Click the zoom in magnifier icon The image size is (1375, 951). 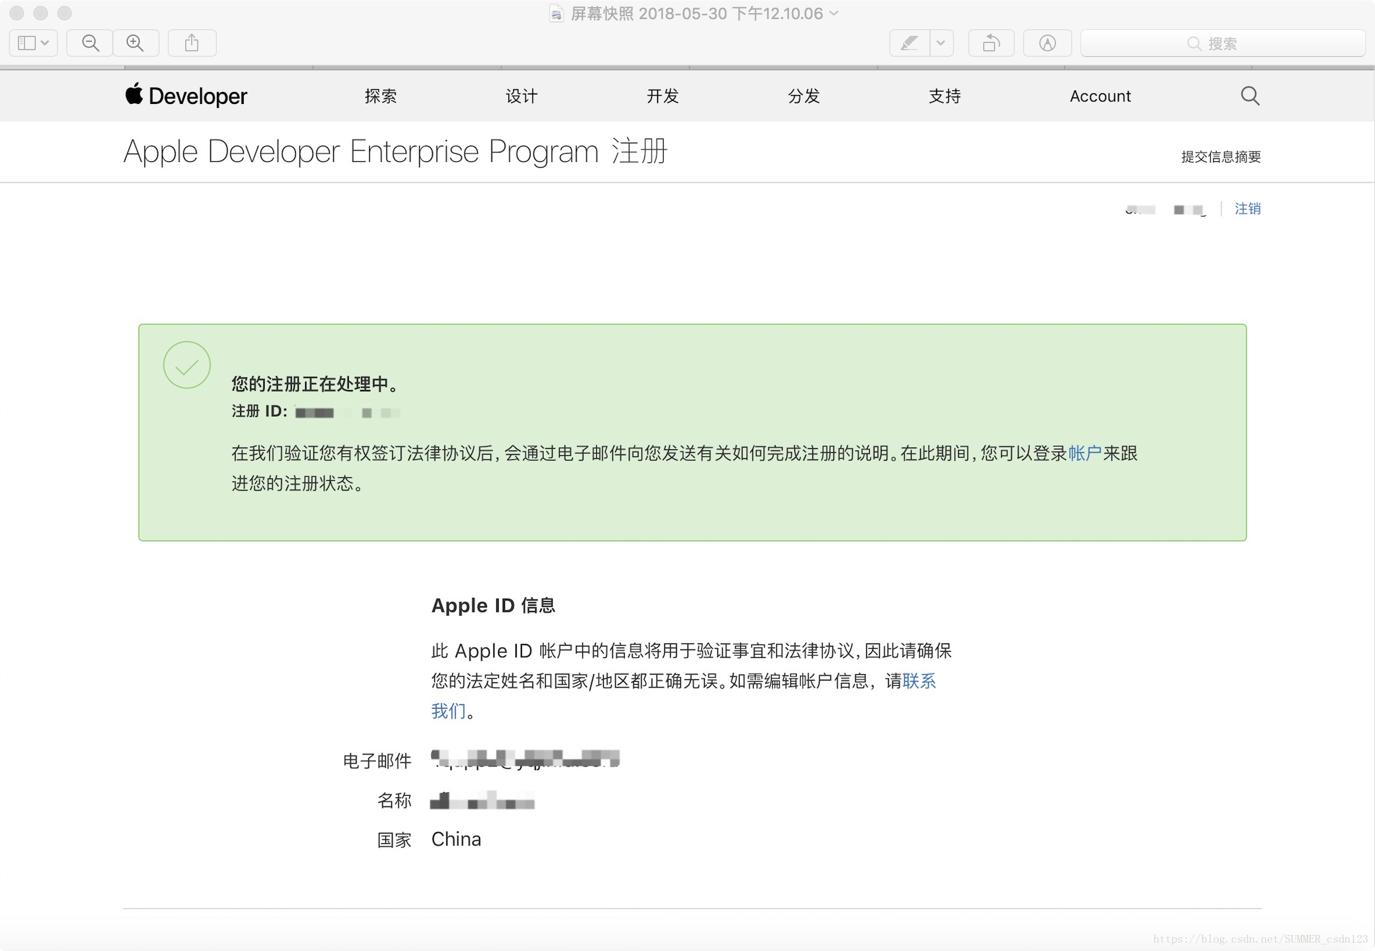tap(136, 43)
